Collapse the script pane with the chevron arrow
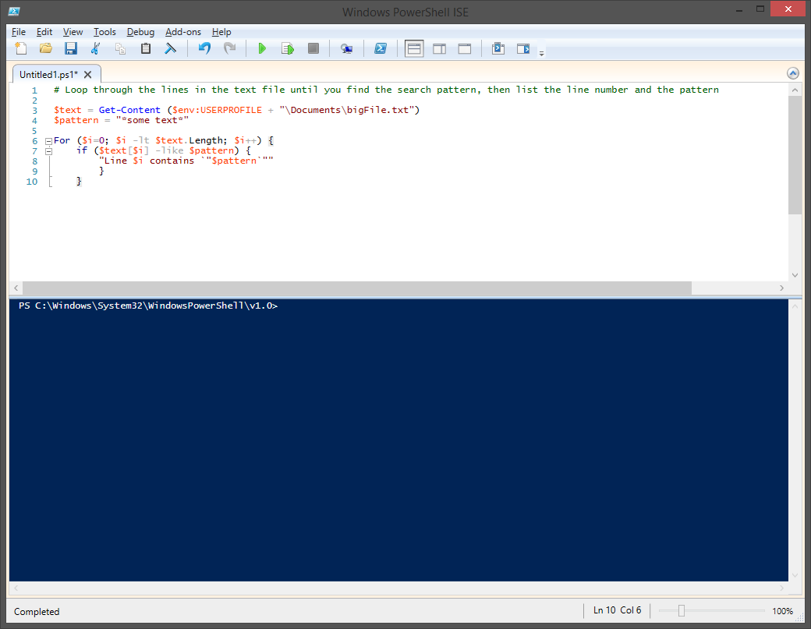811x629 pixels. coord(793,72)
